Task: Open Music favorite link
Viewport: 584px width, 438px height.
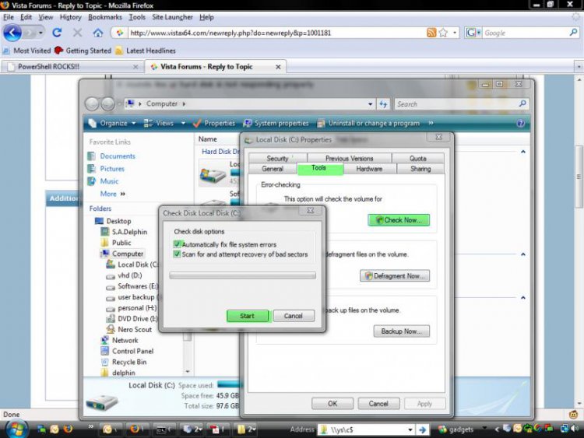Action: (x=109, y=181)
